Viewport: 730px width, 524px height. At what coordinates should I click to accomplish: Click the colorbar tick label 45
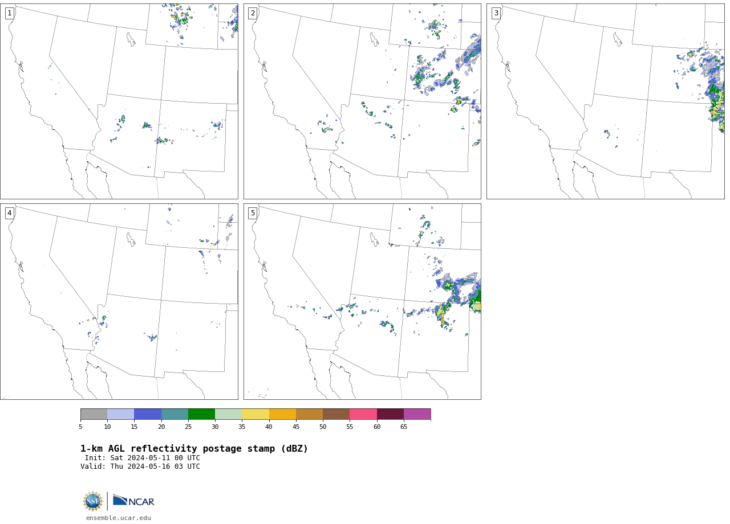[296, 427]
